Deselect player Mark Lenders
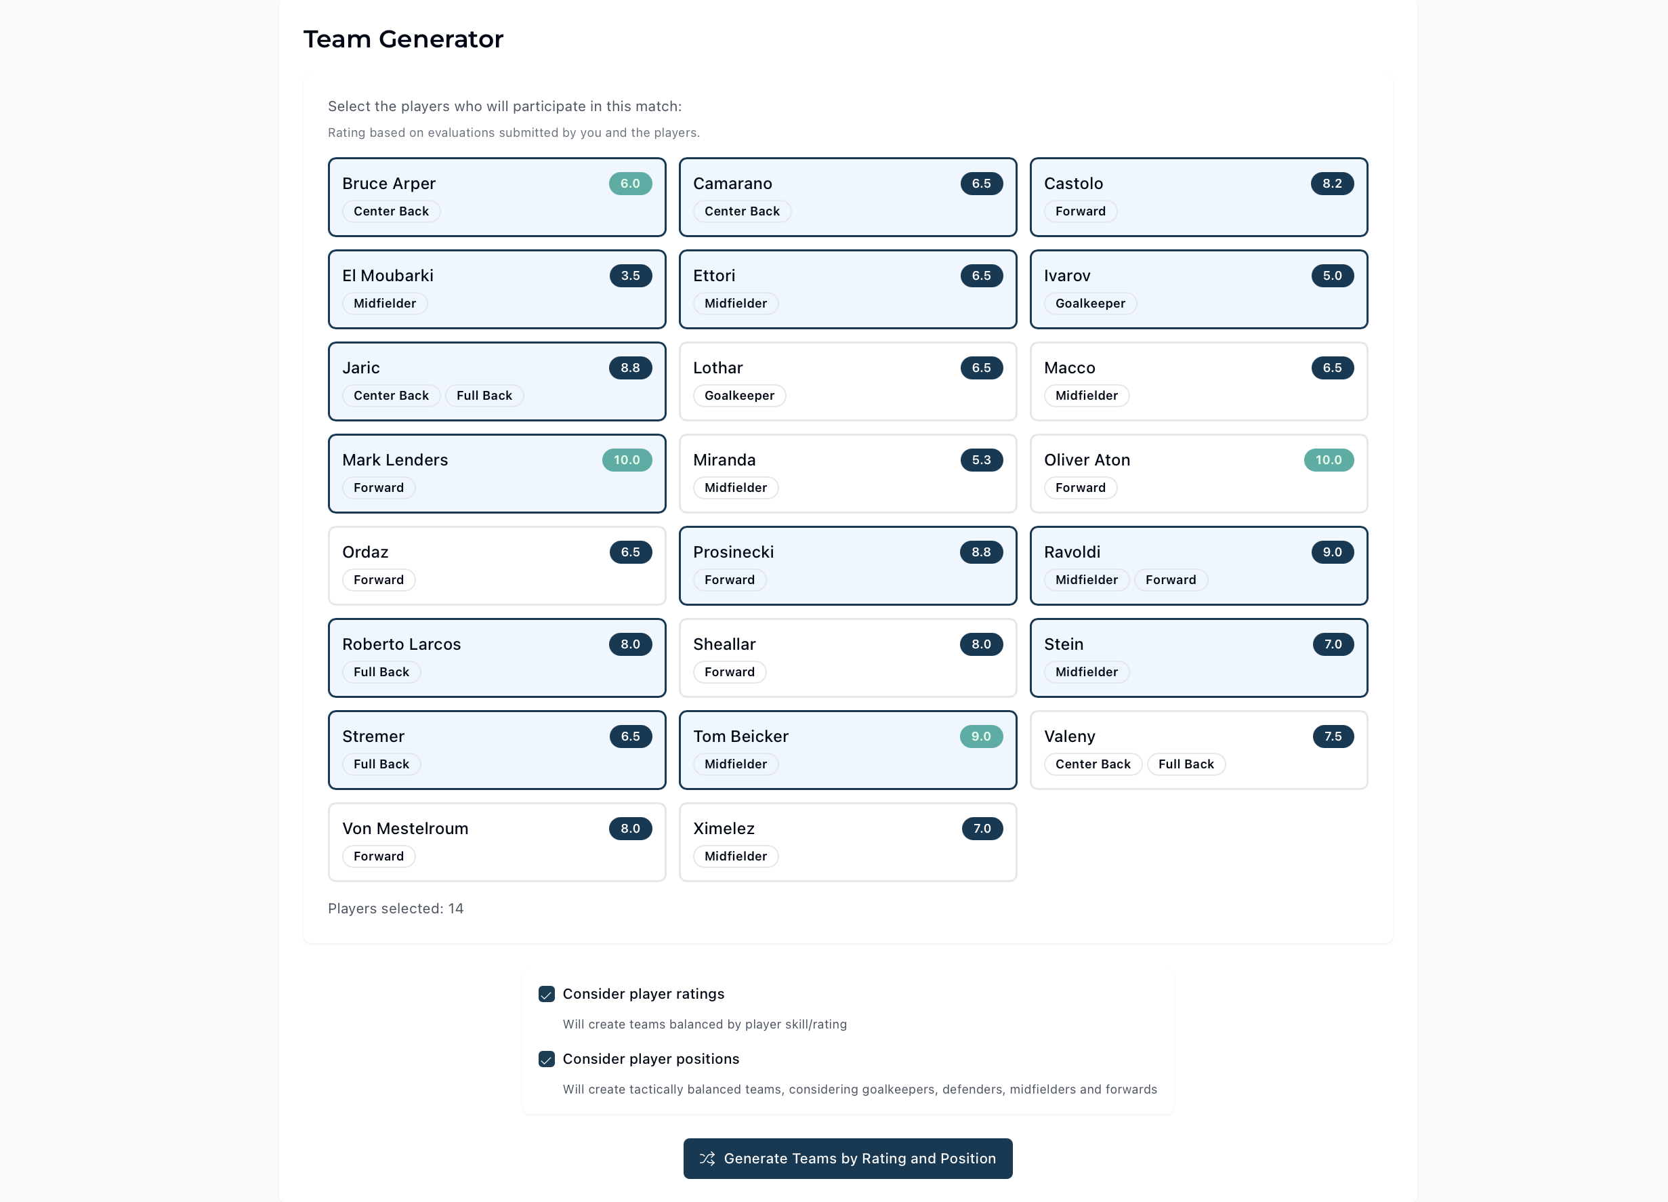This screenshot has height=1202, width=1668. coord(497,474)
